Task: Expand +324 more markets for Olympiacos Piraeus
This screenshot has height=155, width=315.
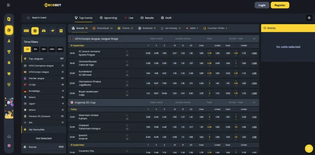Action: (x=254, y=83)
